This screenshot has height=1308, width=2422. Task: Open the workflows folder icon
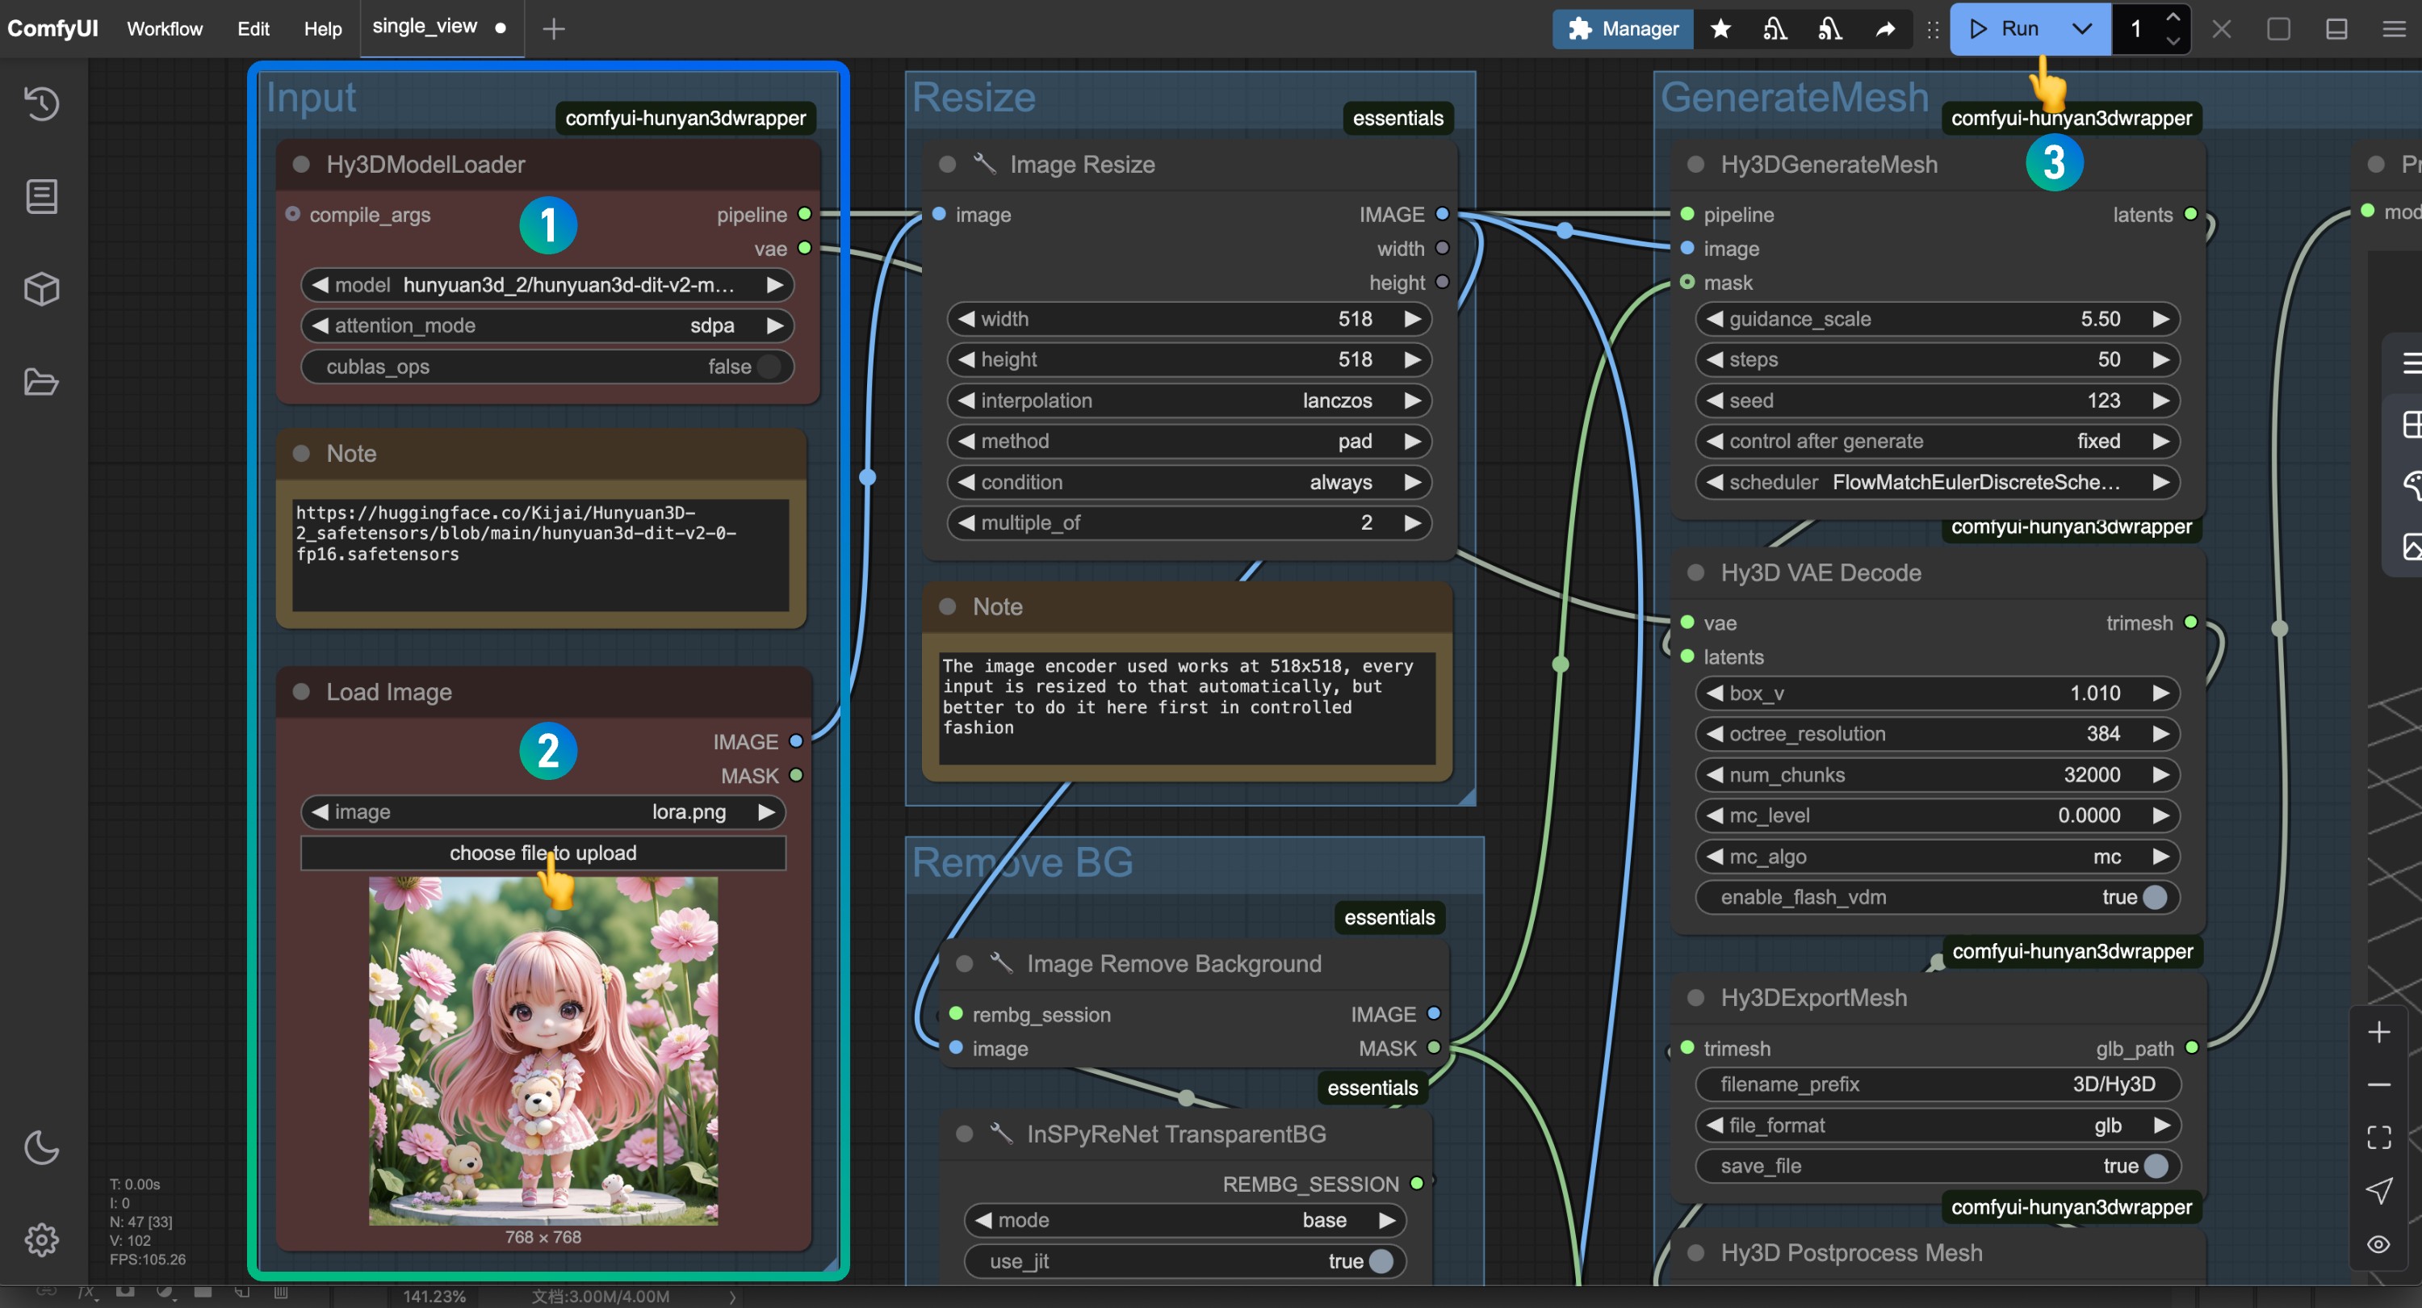tap(41, 382)
